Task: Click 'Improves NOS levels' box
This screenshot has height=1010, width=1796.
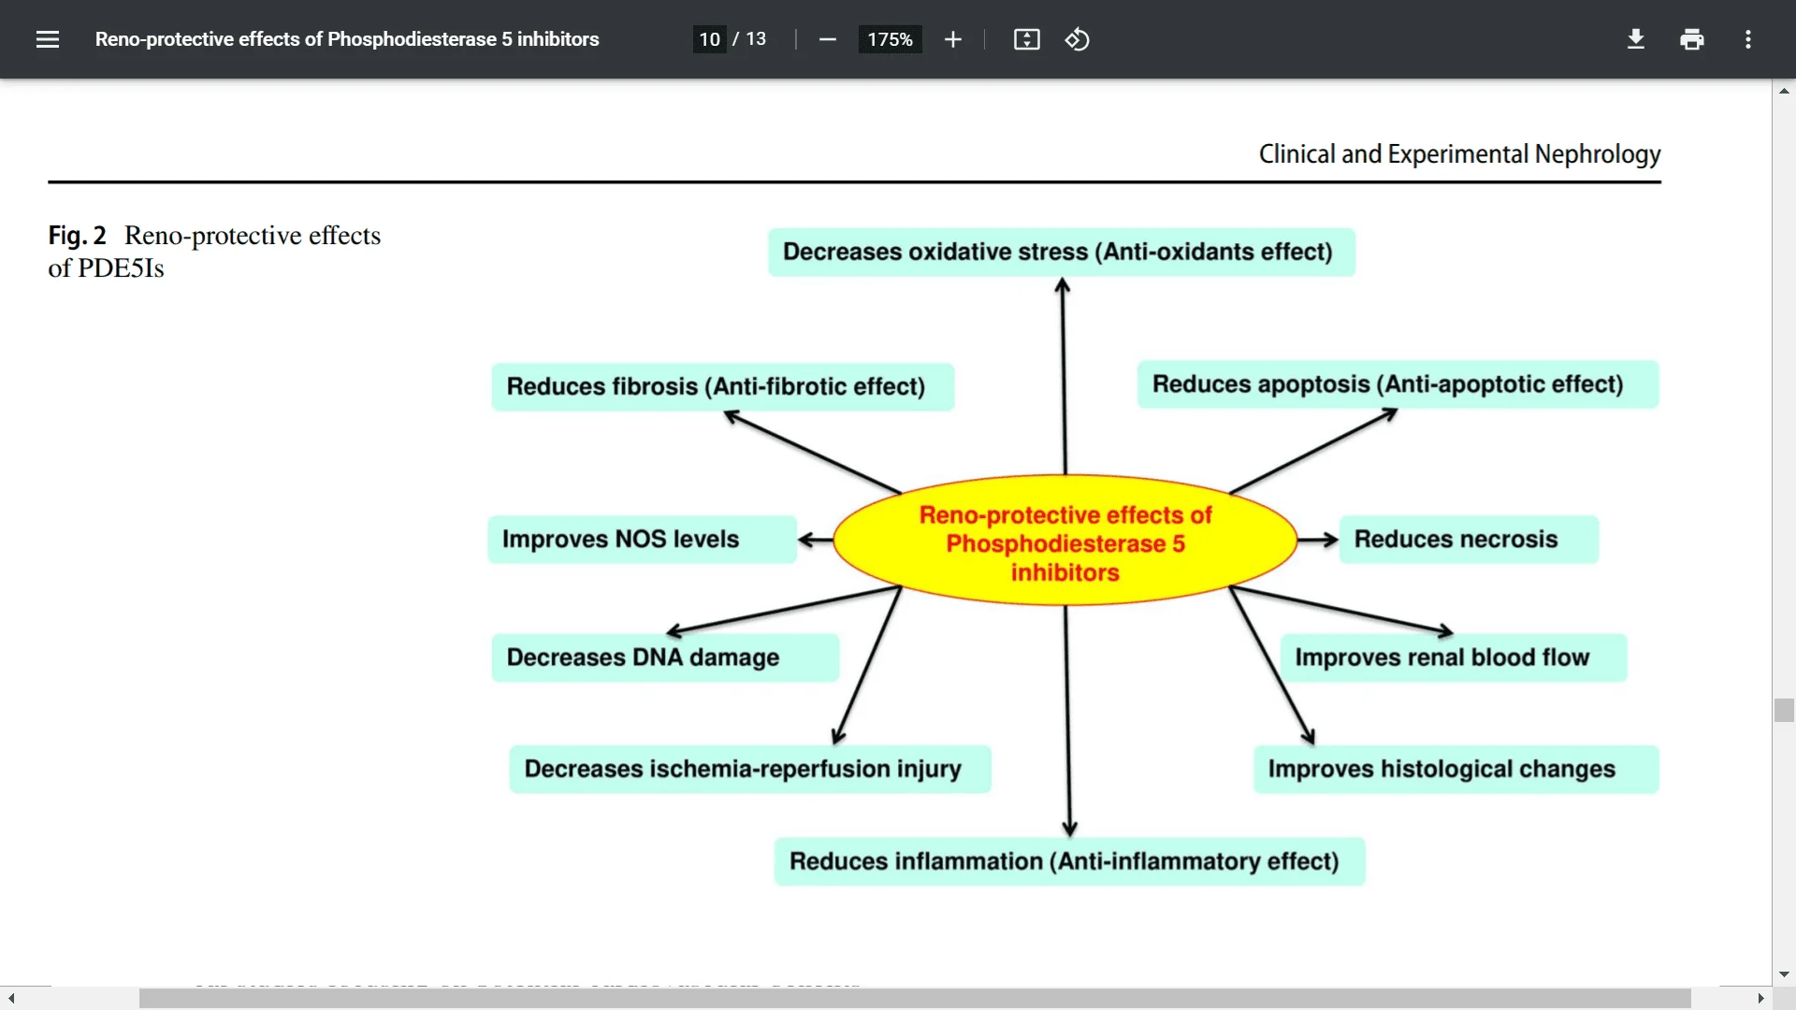Action: (642, 539)
